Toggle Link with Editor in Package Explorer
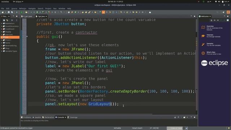 coord(7,20)
